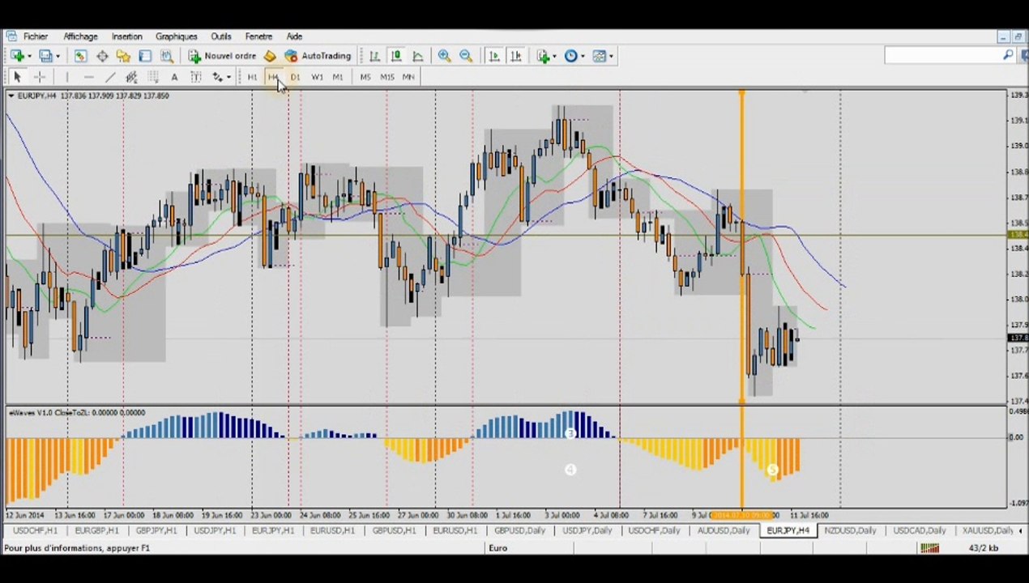Open the Insertion menu
Image resolution: width=1029 pixels, height=583 pixels.
pyautogui.click(x=126, y=36)
